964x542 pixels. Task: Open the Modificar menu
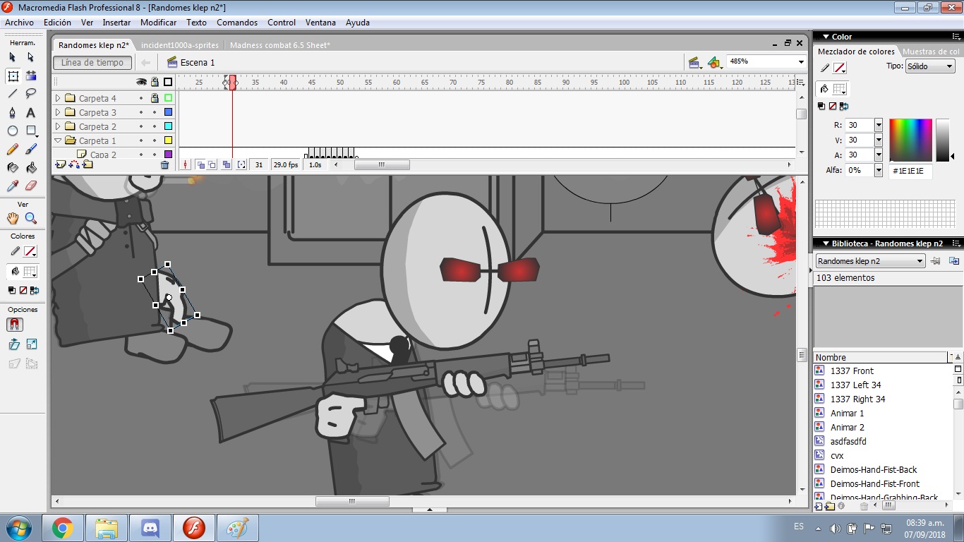tap(158, 23)
